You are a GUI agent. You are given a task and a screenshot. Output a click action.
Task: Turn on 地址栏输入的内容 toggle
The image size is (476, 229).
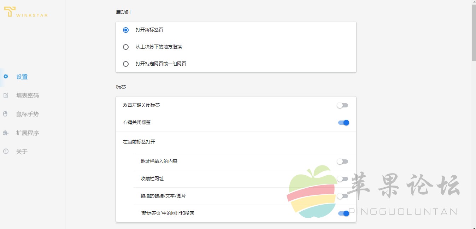[342, 162]
